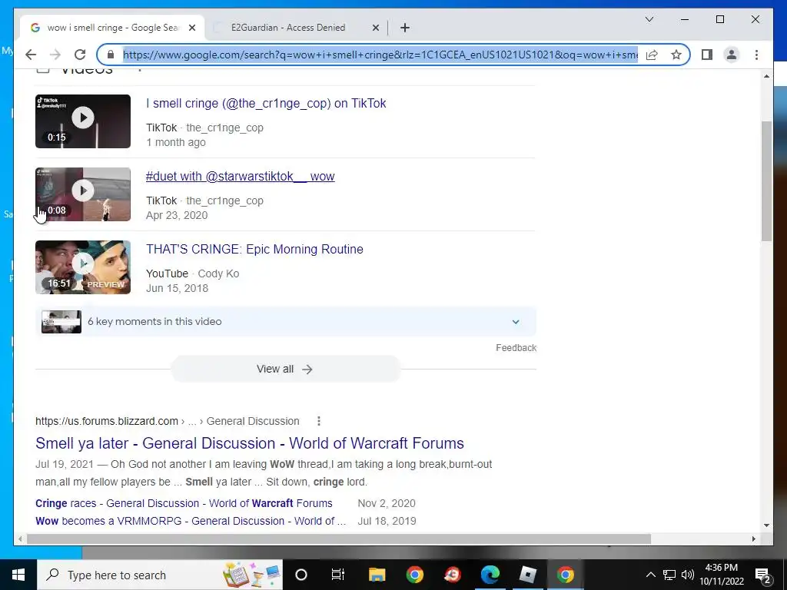The image size is (787, 590).
Task: Open Task View on taskbar
Action: pyautogui.click(x=338, y=575)
